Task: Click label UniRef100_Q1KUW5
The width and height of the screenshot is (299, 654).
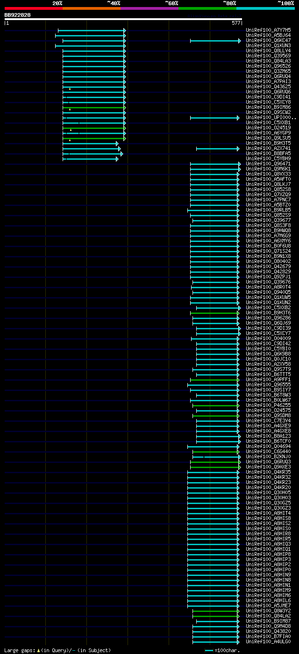Action: pos(268,298)
